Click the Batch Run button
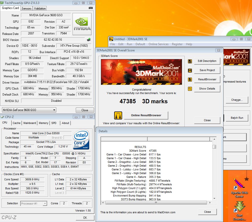This screenshot has height=222, width=252. pos(237,118)
